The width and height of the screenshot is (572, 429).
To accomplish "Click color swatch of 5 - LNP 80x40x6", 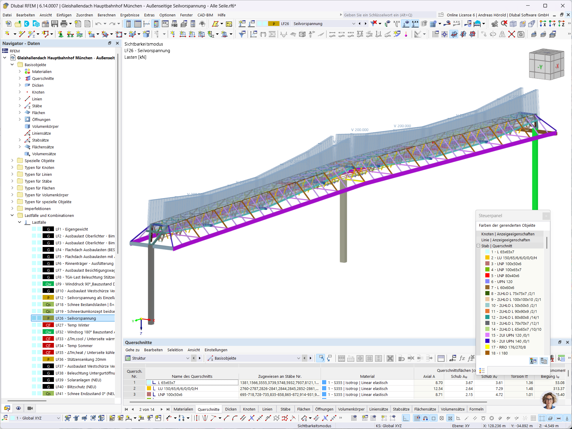I will (x=487, y=276).
